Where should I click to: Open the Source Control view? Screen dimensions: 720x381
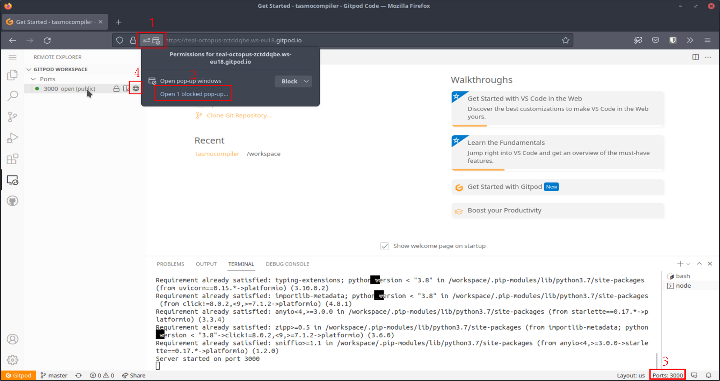point(13,117)
